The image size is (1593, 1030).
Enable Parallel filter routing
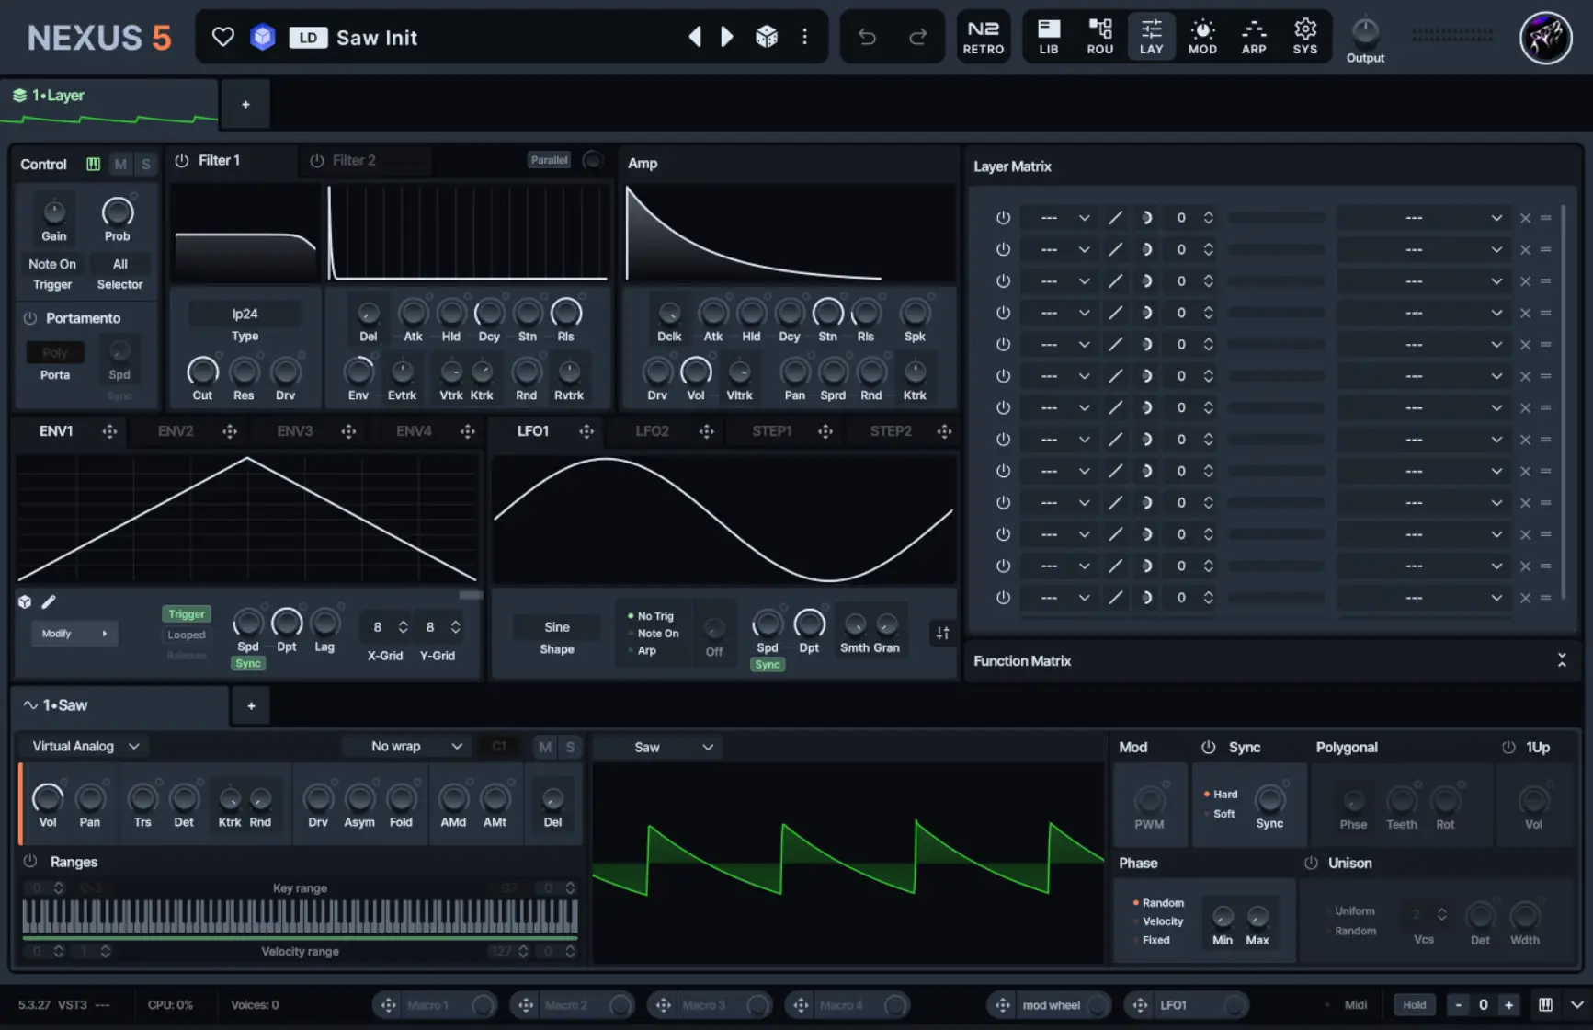point(549,159)
